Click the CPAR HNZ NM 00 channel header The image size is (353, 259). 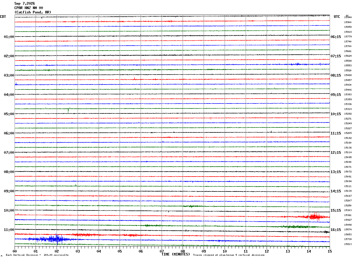(x=29, y=8)
